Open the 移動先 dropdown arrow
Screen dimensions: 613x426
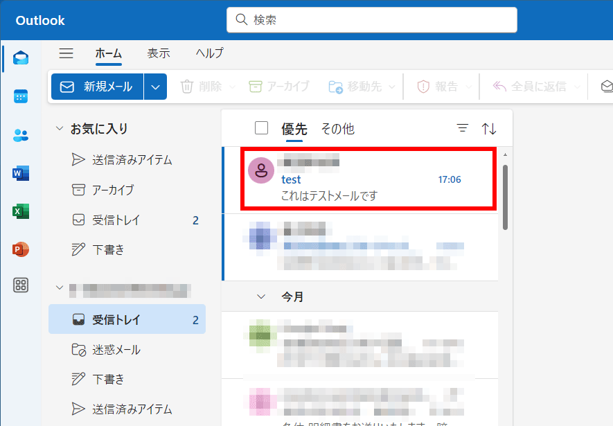click(x=392, y=87)
